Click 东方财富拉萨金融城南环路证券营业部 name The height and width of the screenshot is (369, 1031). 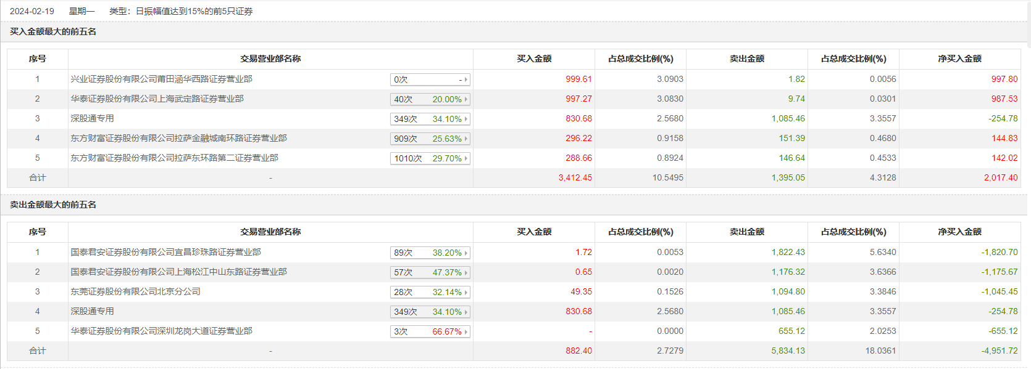pos(178,138)
